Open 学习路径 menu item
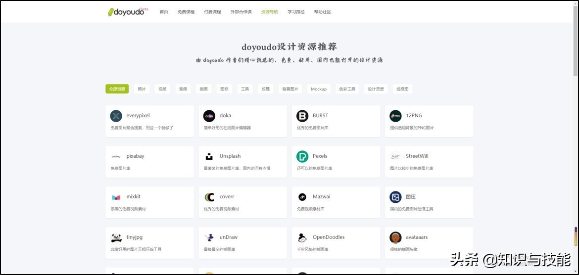This screenshot has width=579, height=275. [296, 12]
